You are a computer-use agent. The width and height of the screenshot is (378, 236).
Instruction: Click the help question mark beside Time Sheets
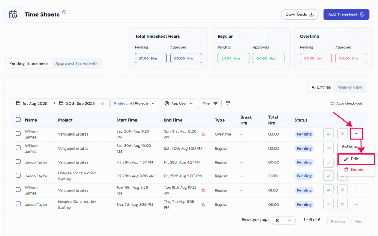click(x=64, y=12)
